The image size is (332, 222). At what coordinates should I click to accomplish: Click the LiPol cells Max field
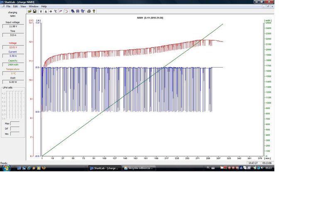(15, 123)
